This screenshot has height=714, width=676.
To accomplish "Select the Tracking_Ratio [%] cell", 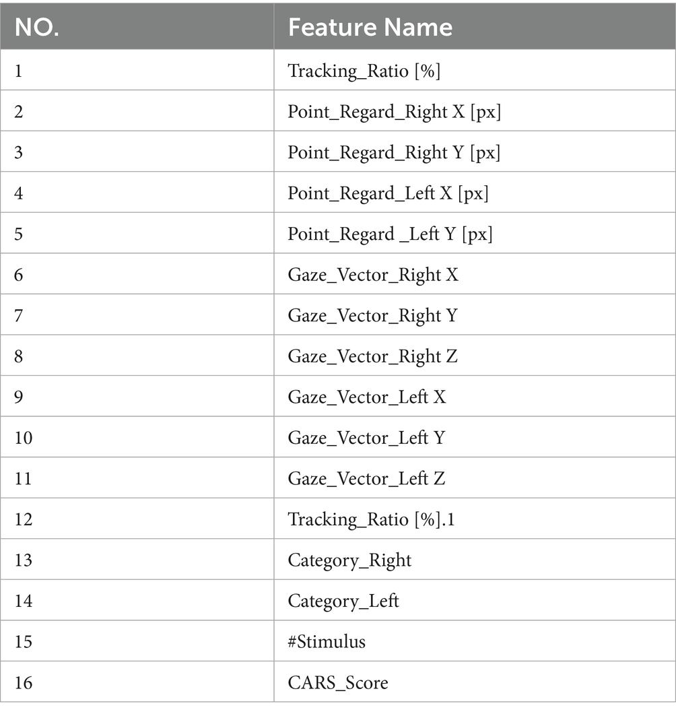I will (x=364, y=71).
